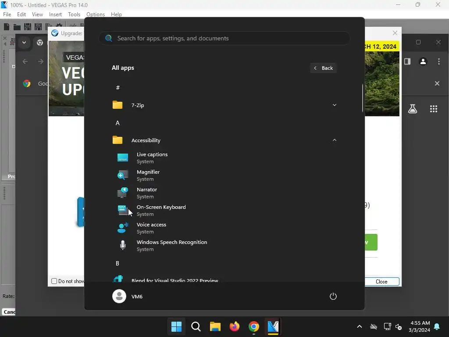Dismiss the Chrome notification bar with X
The height and width of the screenshot is (337, 449).
pos(437,83)
